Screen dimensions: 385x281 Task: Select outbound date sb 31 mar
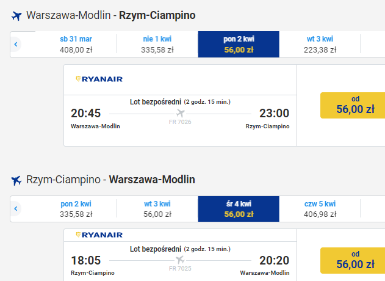coord(76,44)
